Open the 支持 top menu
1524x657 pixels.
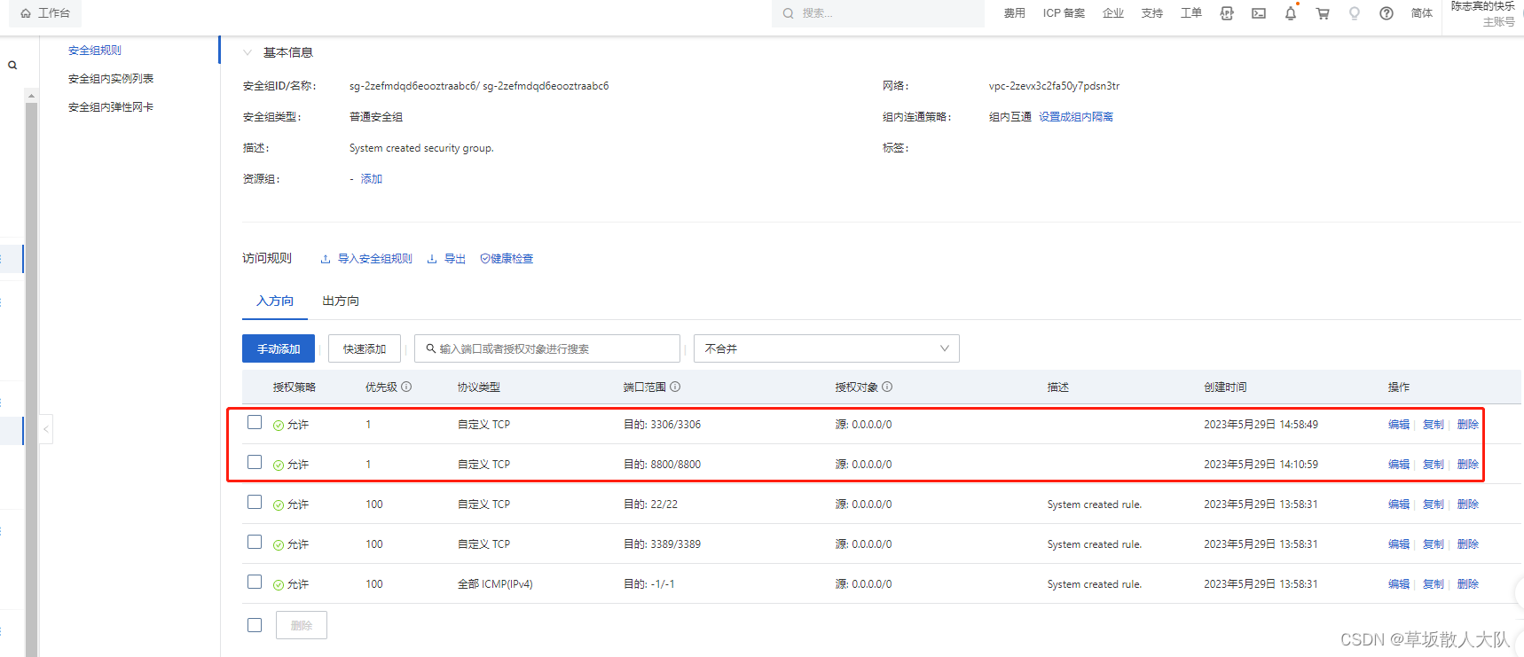1152,13
